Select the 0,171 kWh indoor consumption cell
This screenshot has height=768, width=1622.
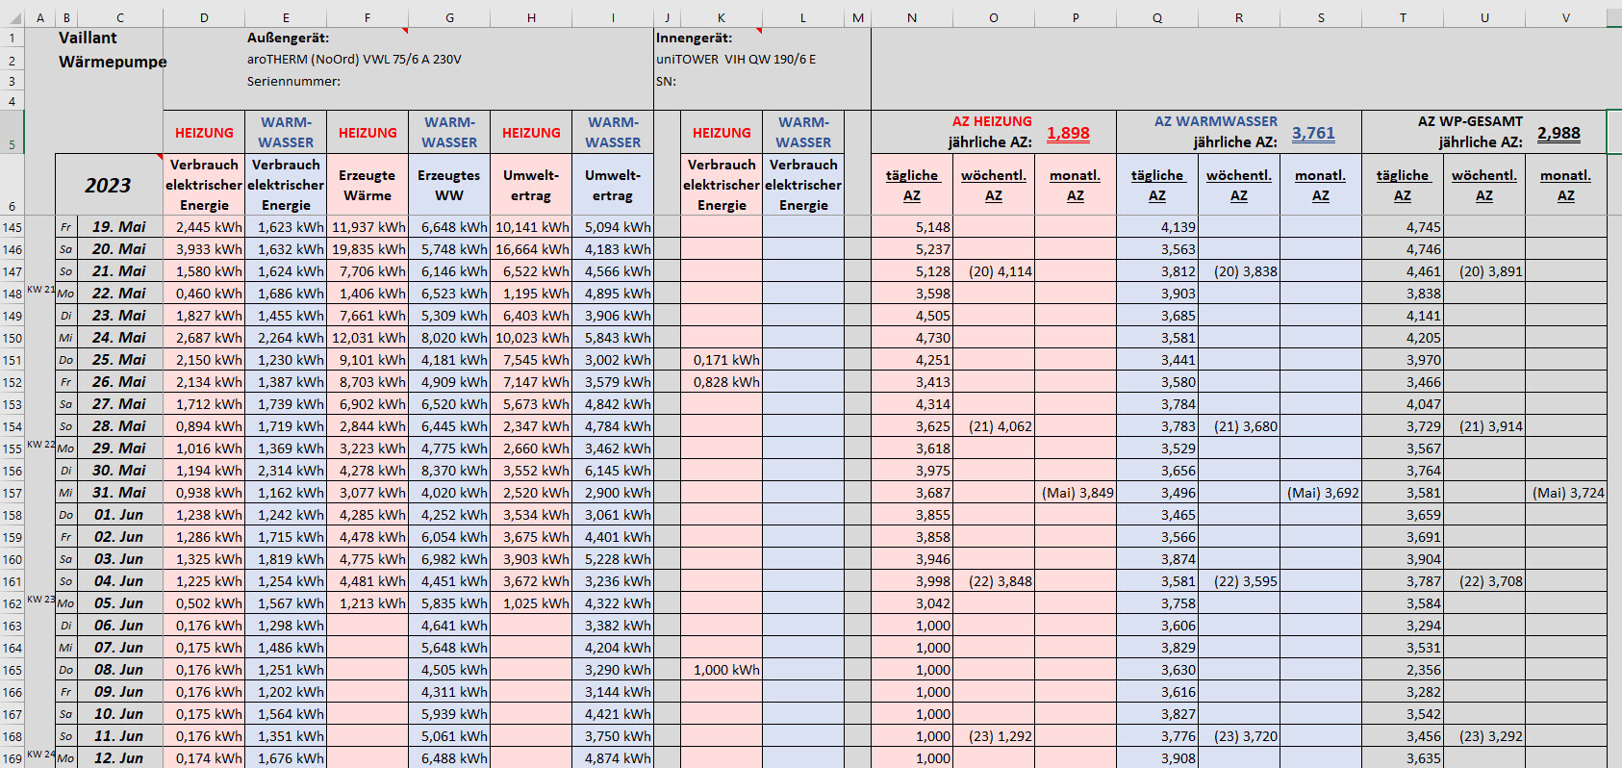tap(722, 360)
